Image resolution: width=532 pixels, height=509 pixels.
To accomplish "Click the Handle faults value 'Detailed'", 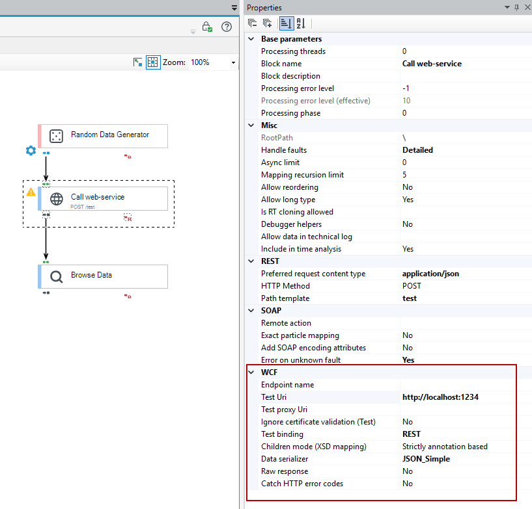I will point(417,150).
